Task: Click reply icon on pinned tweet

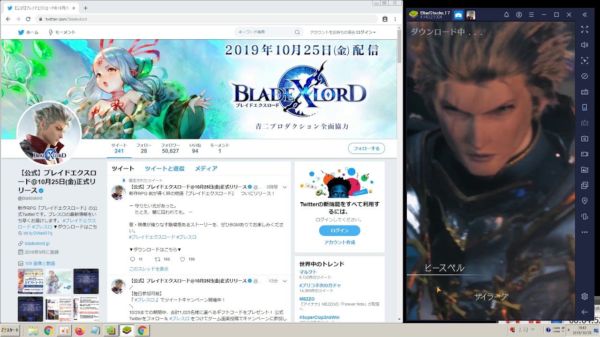Action: pyautogui.click(x=133, y=259)
